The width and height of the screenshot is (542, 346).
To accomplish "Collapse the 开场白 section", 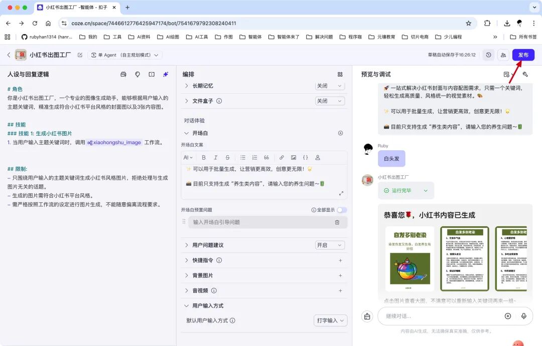I will tap(186, 133).
